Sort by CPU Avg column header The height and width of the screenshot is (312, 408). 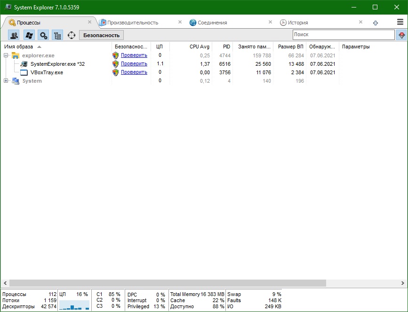click(191, 47)
